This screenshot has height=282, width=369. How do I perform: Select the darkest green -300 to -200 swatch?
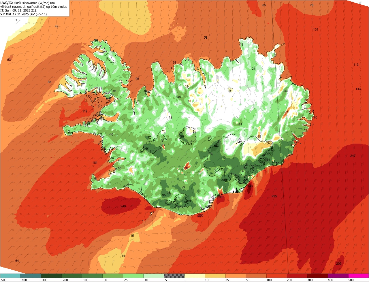51,276
